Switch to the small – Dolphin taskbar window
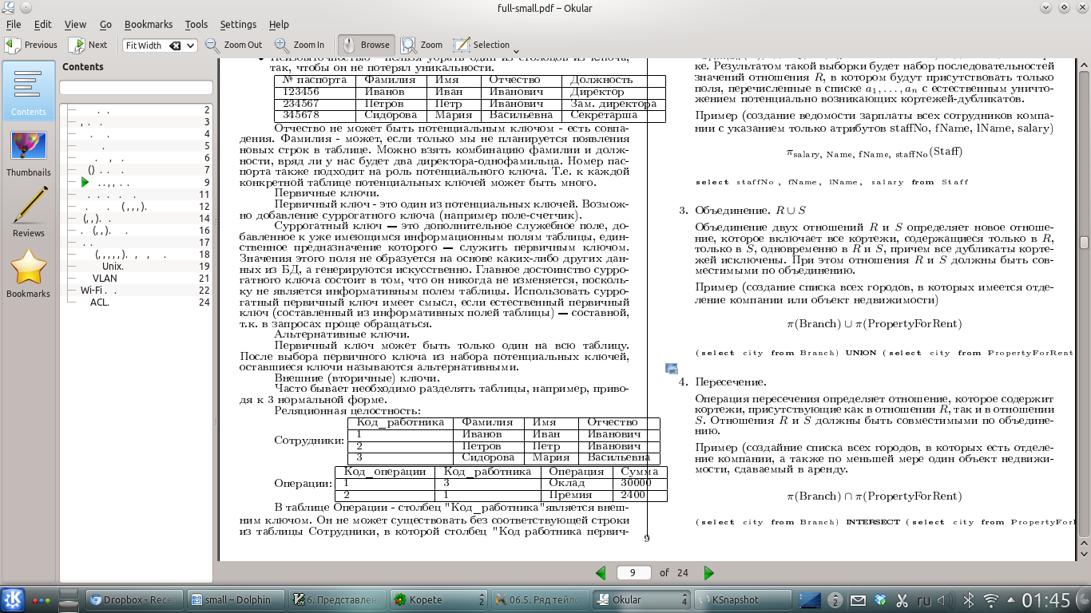 tap(236, 599)
